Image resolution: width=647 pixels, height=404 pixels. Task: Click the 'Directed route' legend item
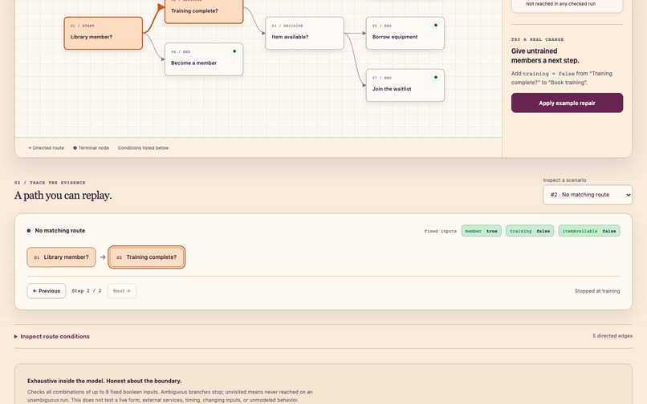coord(46,147)
